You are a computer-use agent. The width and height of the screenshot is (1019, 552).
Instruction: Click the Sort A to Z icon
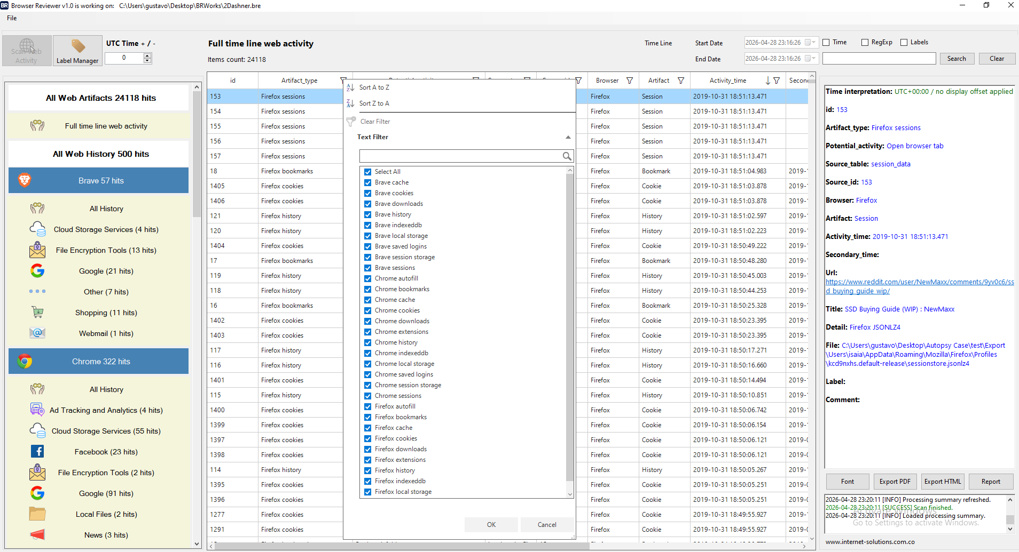[x=350, y=87]
